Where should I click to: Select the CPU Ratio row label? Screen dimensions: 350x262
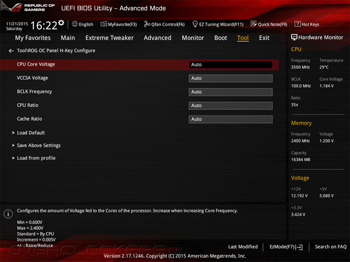click(x=27, y=105)
